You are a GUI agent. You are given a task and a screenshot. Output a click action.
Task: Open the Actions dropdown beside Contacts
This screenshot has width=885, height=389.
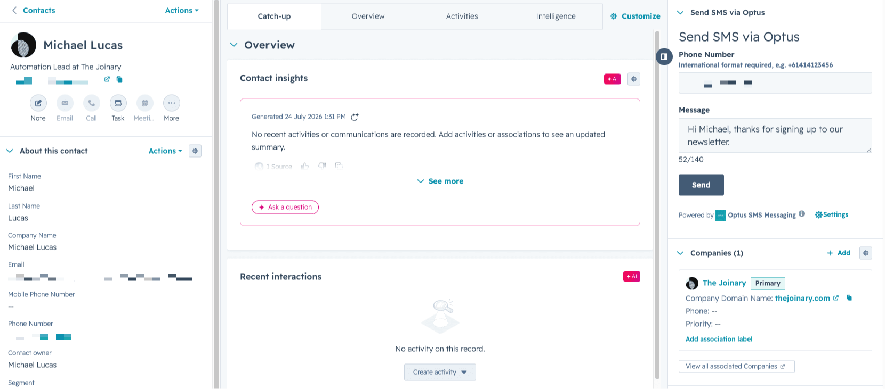point(182,10)
